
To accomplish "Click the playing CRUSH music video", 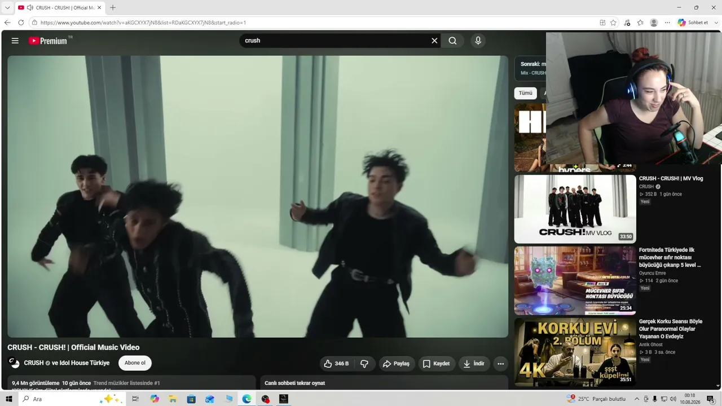I will 258,196.
